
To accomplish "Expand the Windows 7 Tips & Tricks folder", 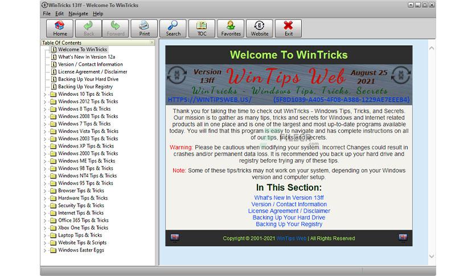I will 45,124.
